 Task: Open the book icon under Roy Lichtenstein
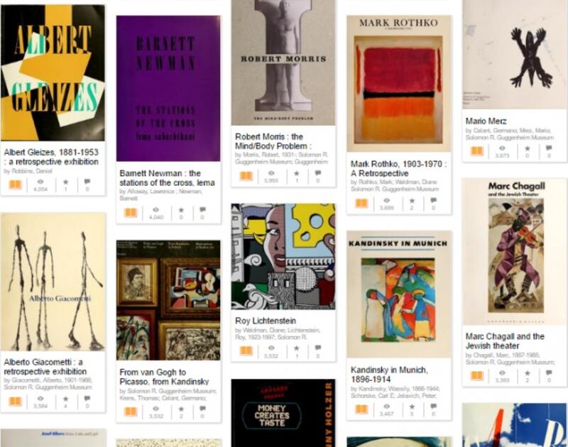coord(246,351)
